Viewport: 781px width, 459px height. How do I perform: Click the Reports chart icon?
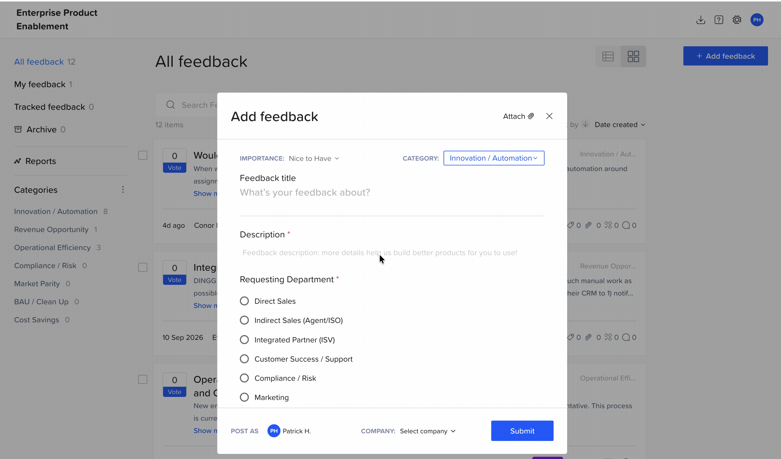click(x=18, y=161)
